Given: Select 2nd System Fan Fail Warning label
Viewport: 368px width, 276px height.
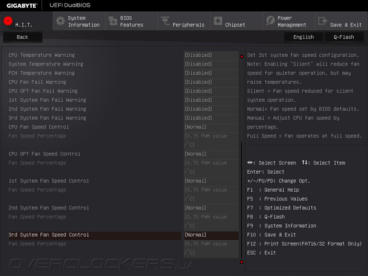Looking at the screenshot, I should click(x=48, y=109).
